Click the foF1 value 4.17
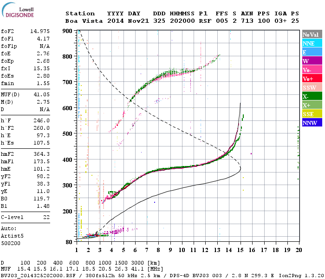325x279 pixels. tap(43, 39)
